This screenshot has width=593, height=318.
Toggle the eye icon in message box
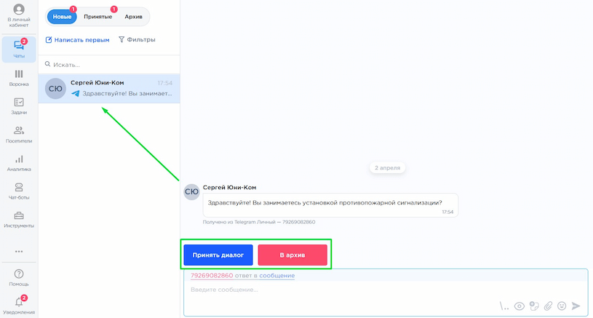click(x=520, y=306)
